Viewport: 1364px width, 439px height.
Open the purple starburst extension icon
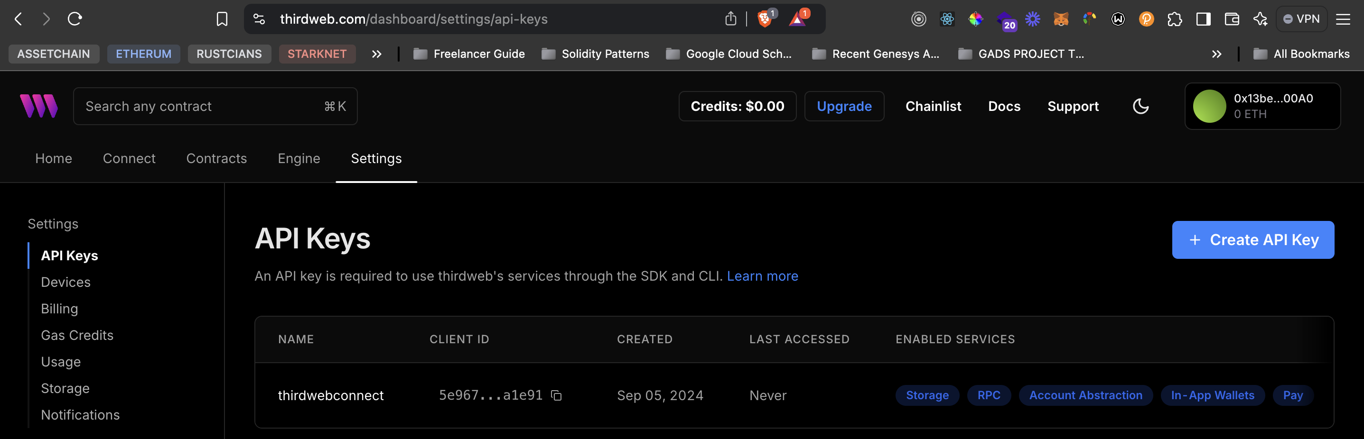(x=1033, y=19)
